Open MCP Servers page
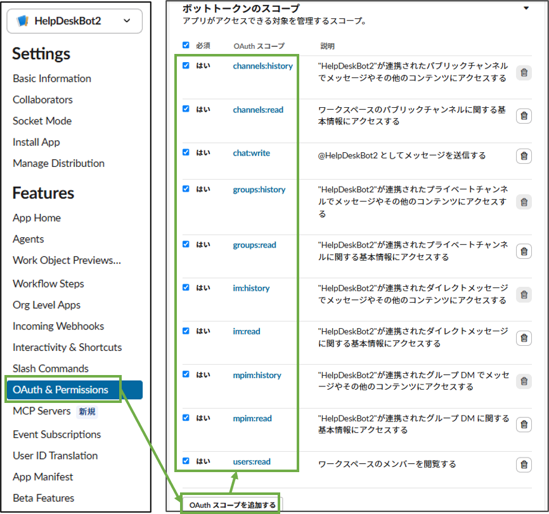This screenshot has height=514, width=549. [42, 411]
